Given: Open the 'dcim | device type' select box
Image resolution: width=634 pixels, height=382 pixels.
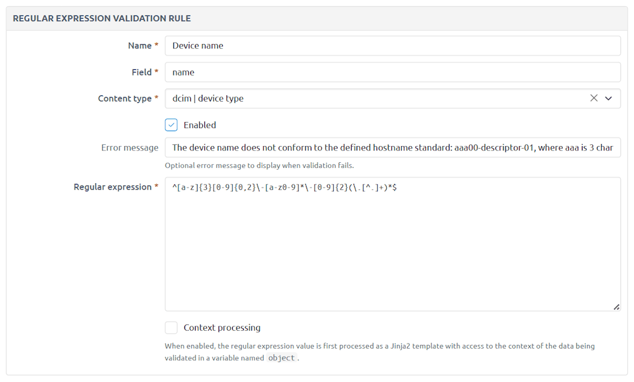Looking at the screenshot, I should 371,98.
